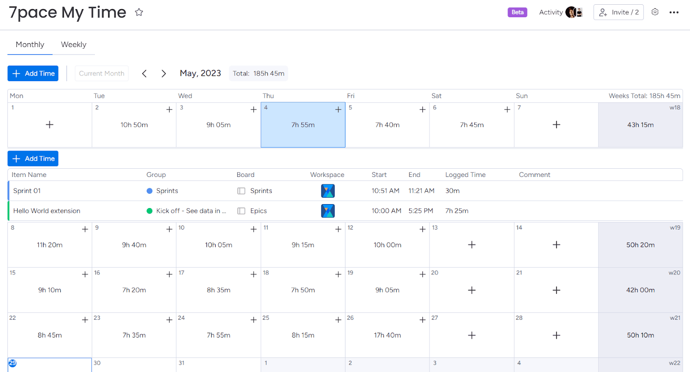Click workspace logo in Hello World extension row
690x372 pixels.
[x=328, y=211]
